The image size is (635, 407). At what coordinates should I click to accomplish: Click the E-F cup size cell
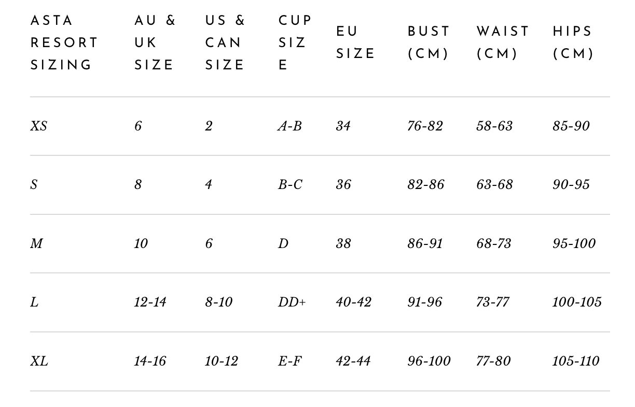pos(289,361)
